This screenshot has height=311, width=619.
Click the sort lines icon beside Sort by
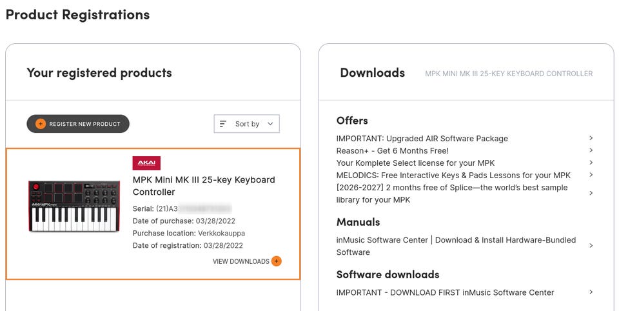(x=223, y=124)
